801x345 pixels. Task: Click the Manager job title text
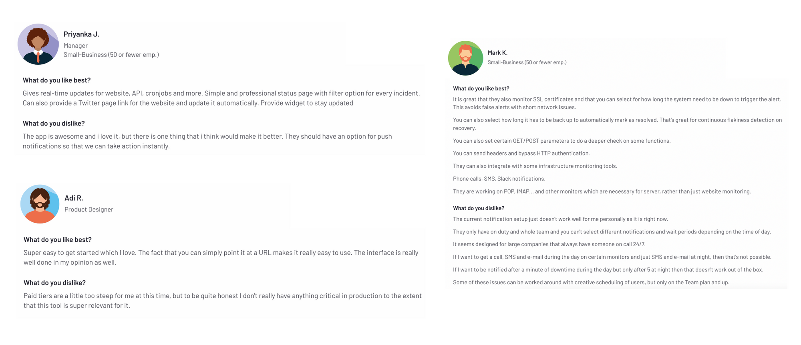(75, 46)
